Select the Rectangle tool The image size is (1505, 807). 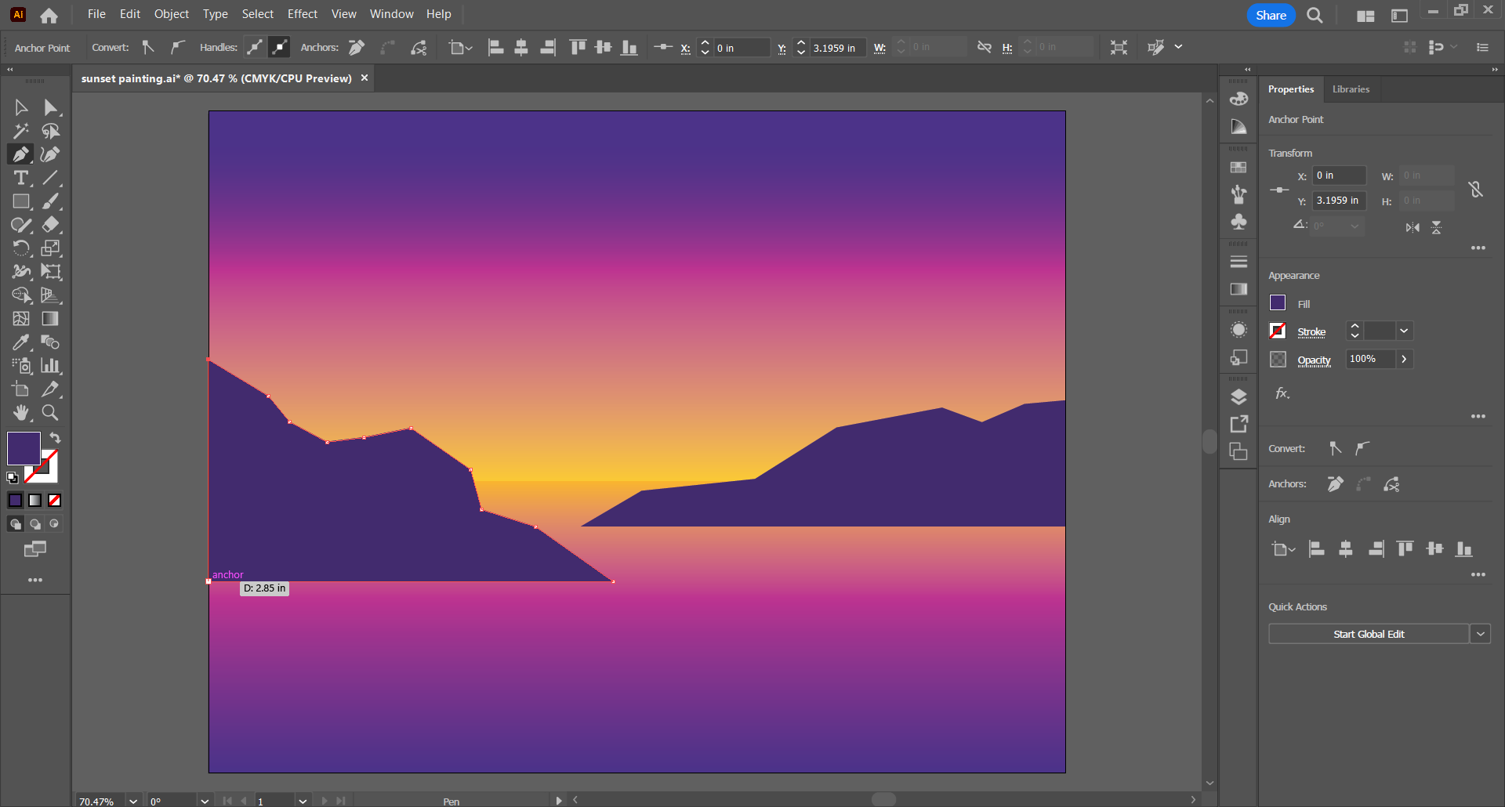[x=20, y=201]
